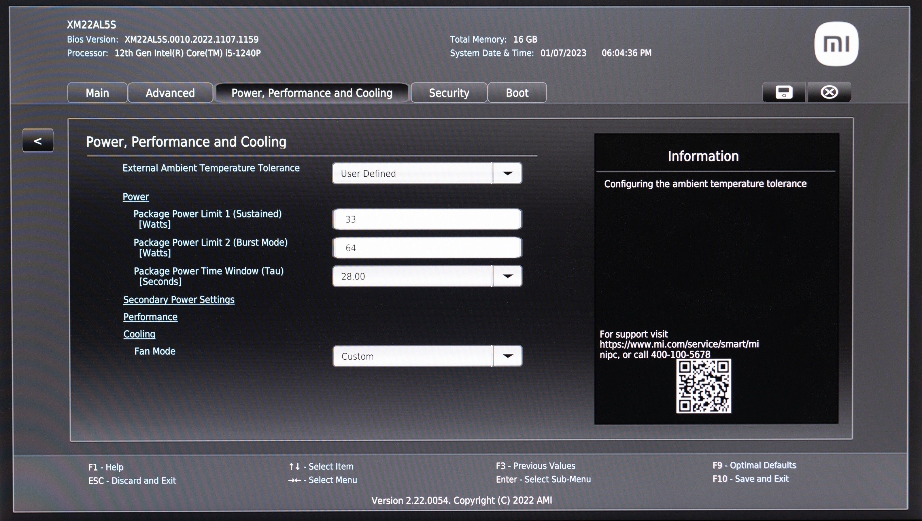Click the circled X exit icon
The image size is (922, 521).
pos(829,93)
